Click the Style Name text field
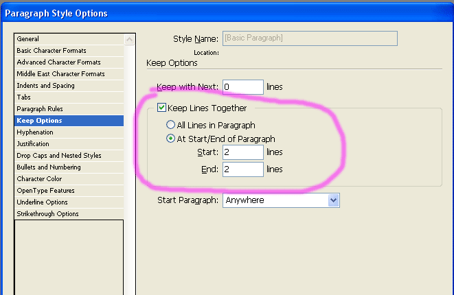 point(310,38)
